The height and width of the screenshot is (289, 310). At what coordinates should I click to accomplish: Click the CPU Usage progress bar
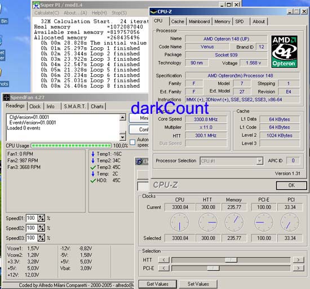[71, 146]
